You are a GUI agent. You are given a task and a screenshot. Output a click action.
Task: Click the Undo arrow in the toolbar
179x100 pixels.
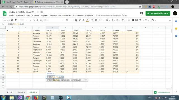coord(4,20)
